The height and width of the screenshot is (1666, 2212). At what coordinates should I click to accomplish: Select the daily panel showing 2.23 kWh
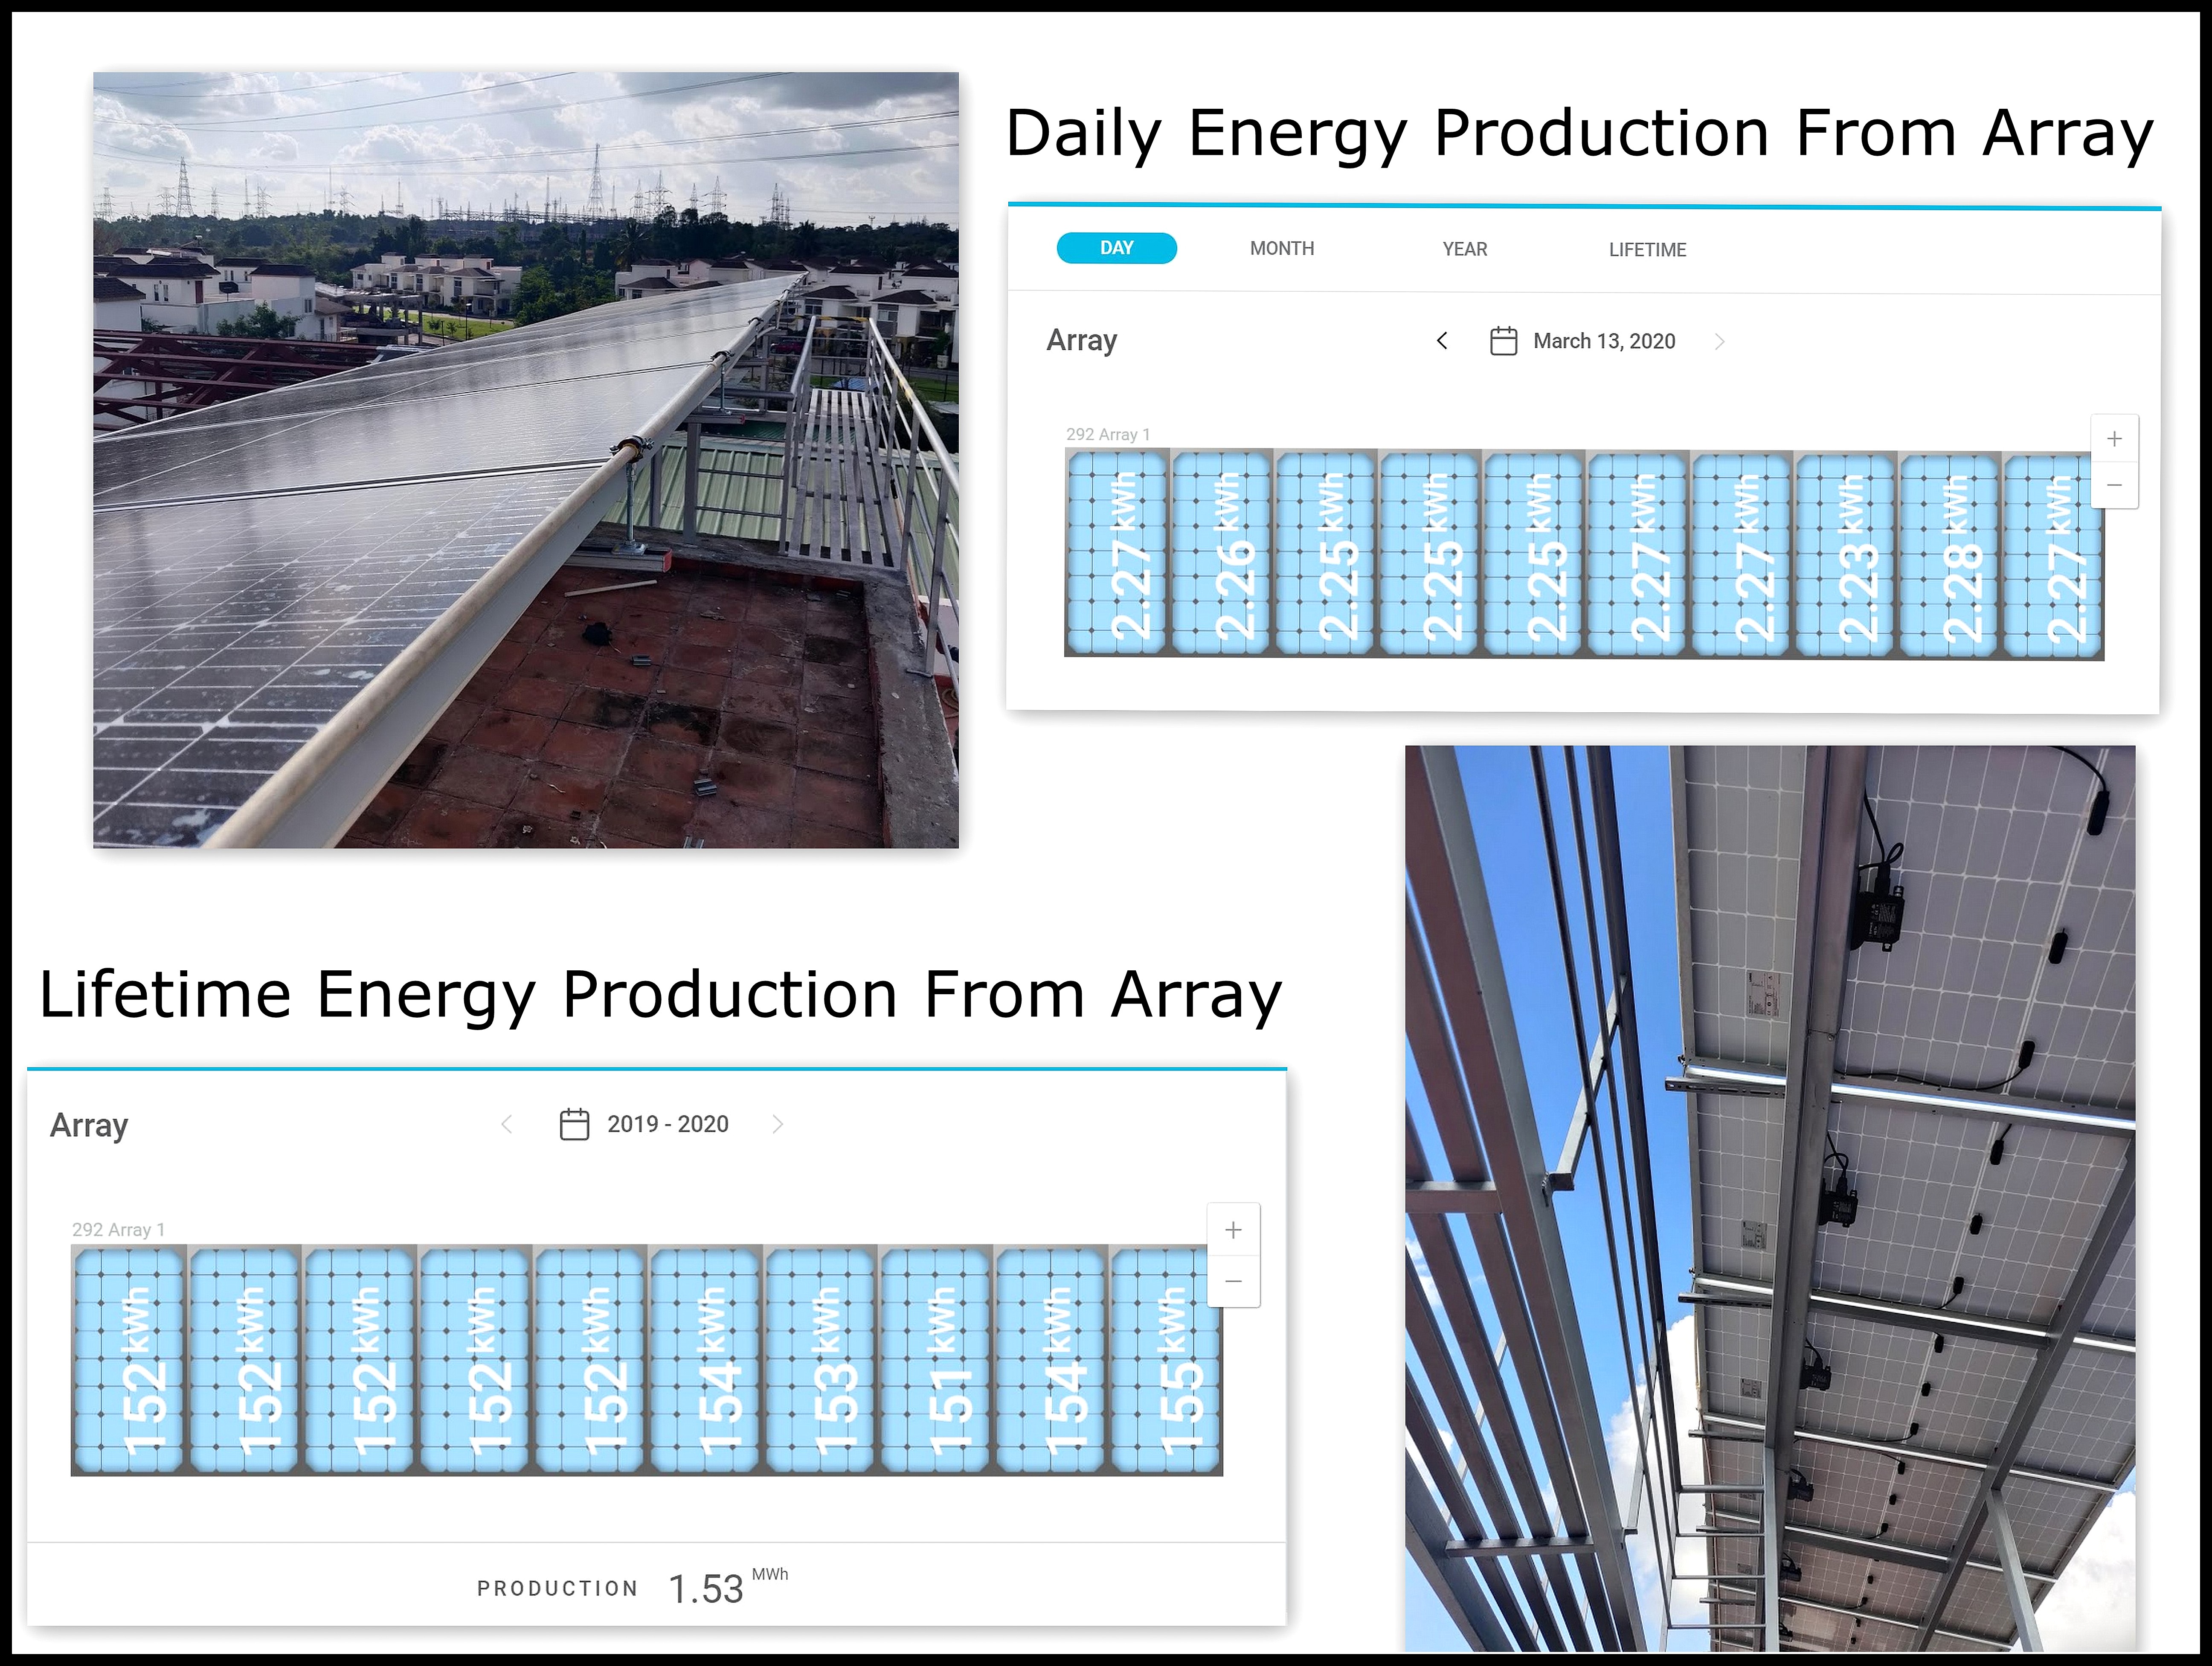pos(1845,556)
